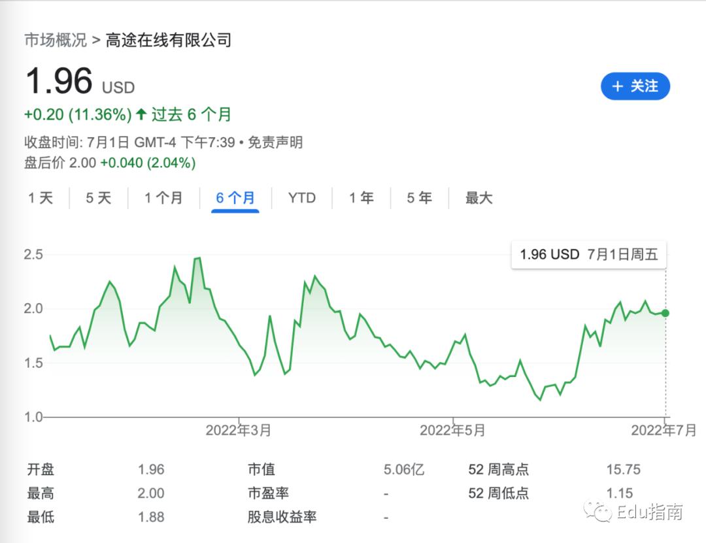Click the 2022年7月 axis label
This screenshot has height=543, width=706.
(664, 431)
